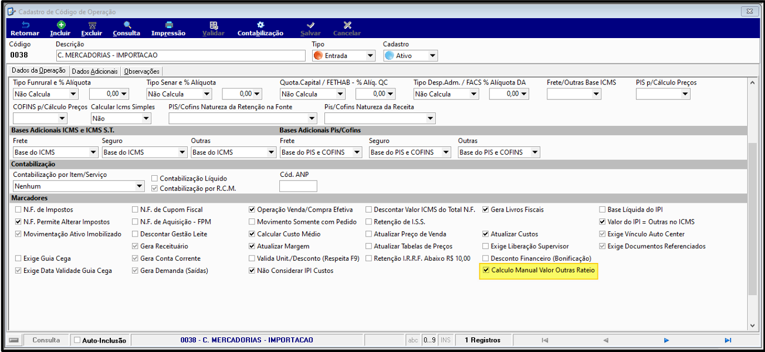Click the Excluir toolbar icon

[92, 25]
